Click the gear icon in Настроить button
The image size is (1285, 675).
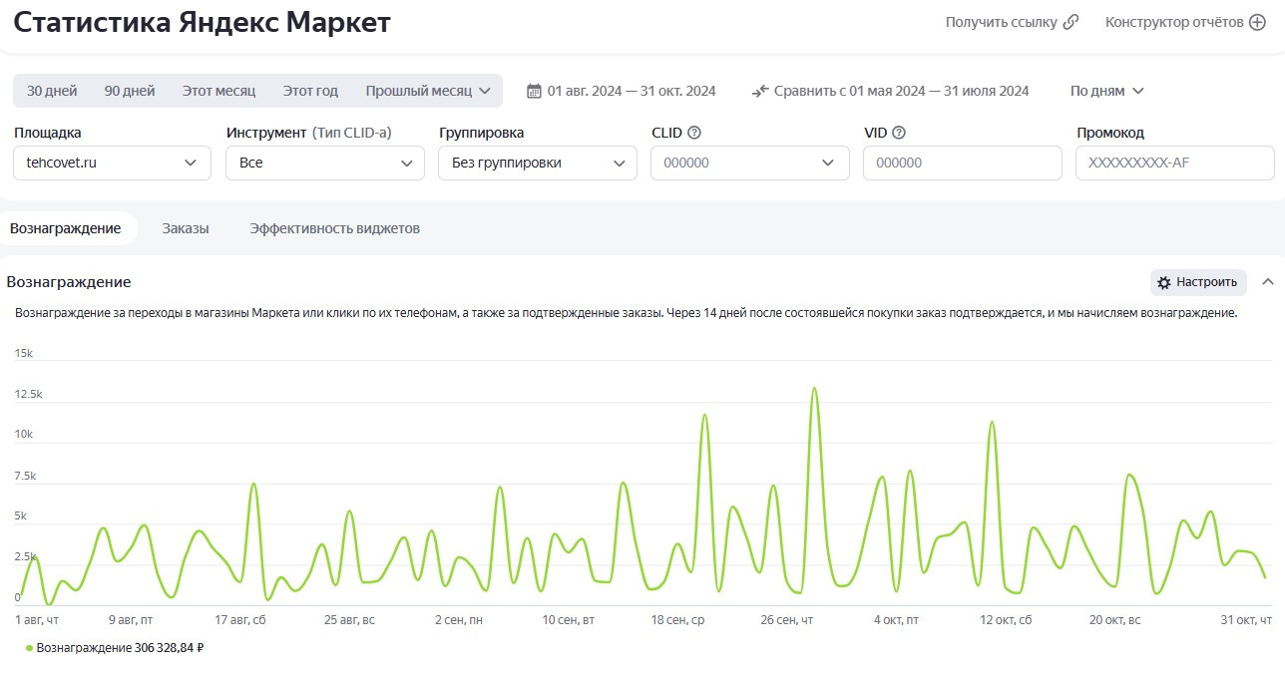1163,282
